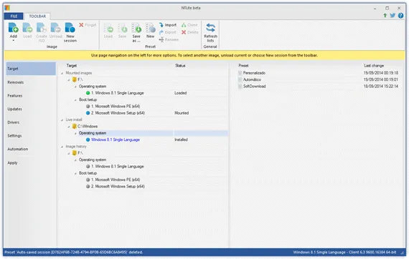
Task: Select loaded Windows 8.1 Single Language image
Action: [118, 93]
